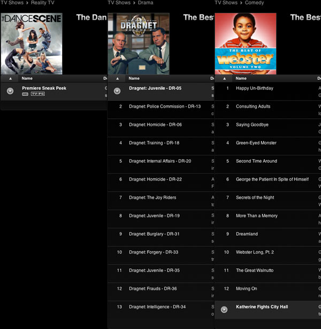Click the HD badge under Premiere Sneak Peek
Image resolution: width=321 pixels, height=329 pixels.
[x=25, y=94]
